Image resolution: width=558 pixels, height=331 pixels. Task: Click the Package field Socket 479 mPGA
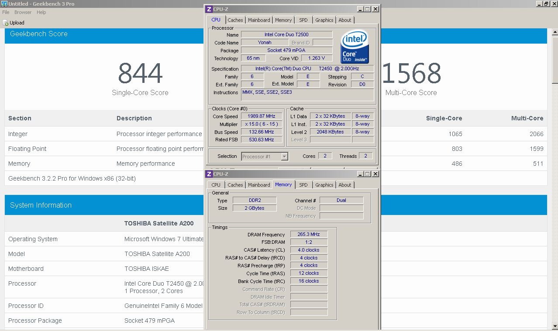pos(287,50)
